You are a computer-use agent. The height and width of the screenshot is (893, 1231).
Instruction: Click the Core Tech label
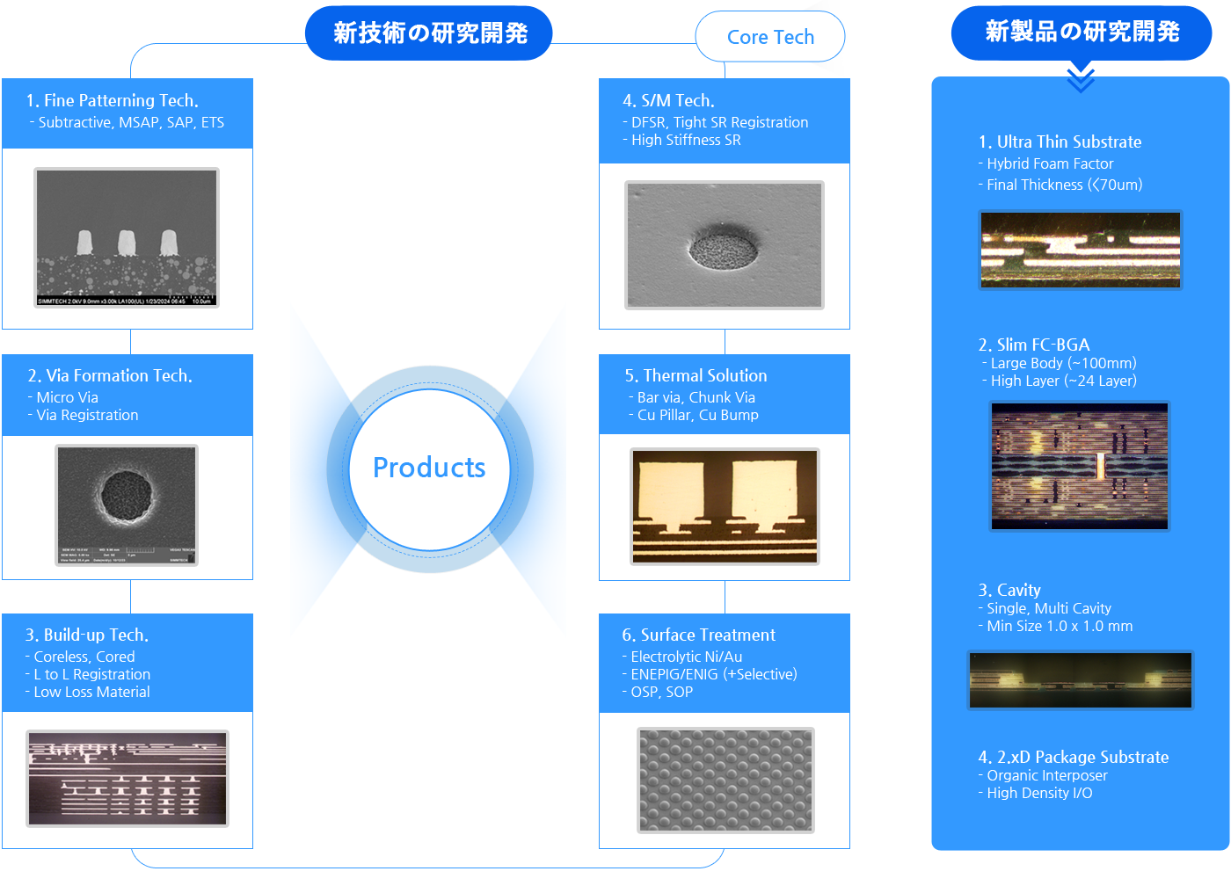click(x=769, y=36)
